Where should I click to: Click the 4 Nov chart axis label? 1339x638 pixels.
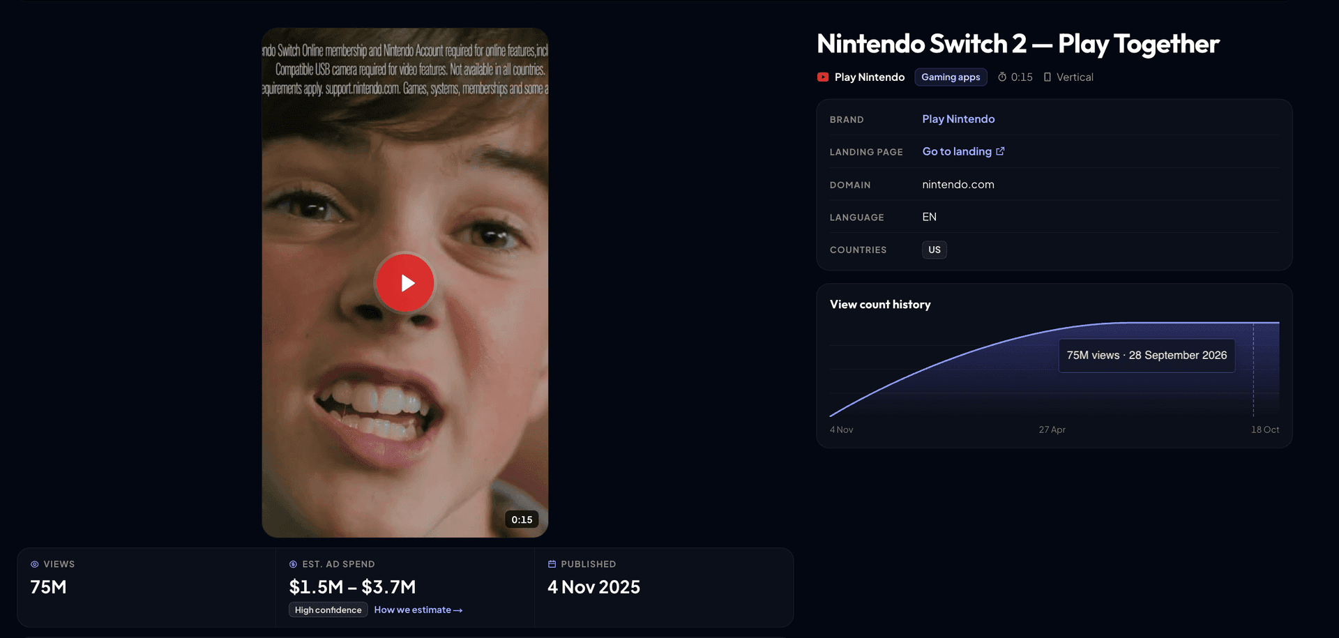point(841,430)
